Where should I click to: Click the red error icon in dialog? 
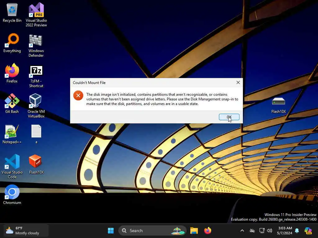(78, 95)
